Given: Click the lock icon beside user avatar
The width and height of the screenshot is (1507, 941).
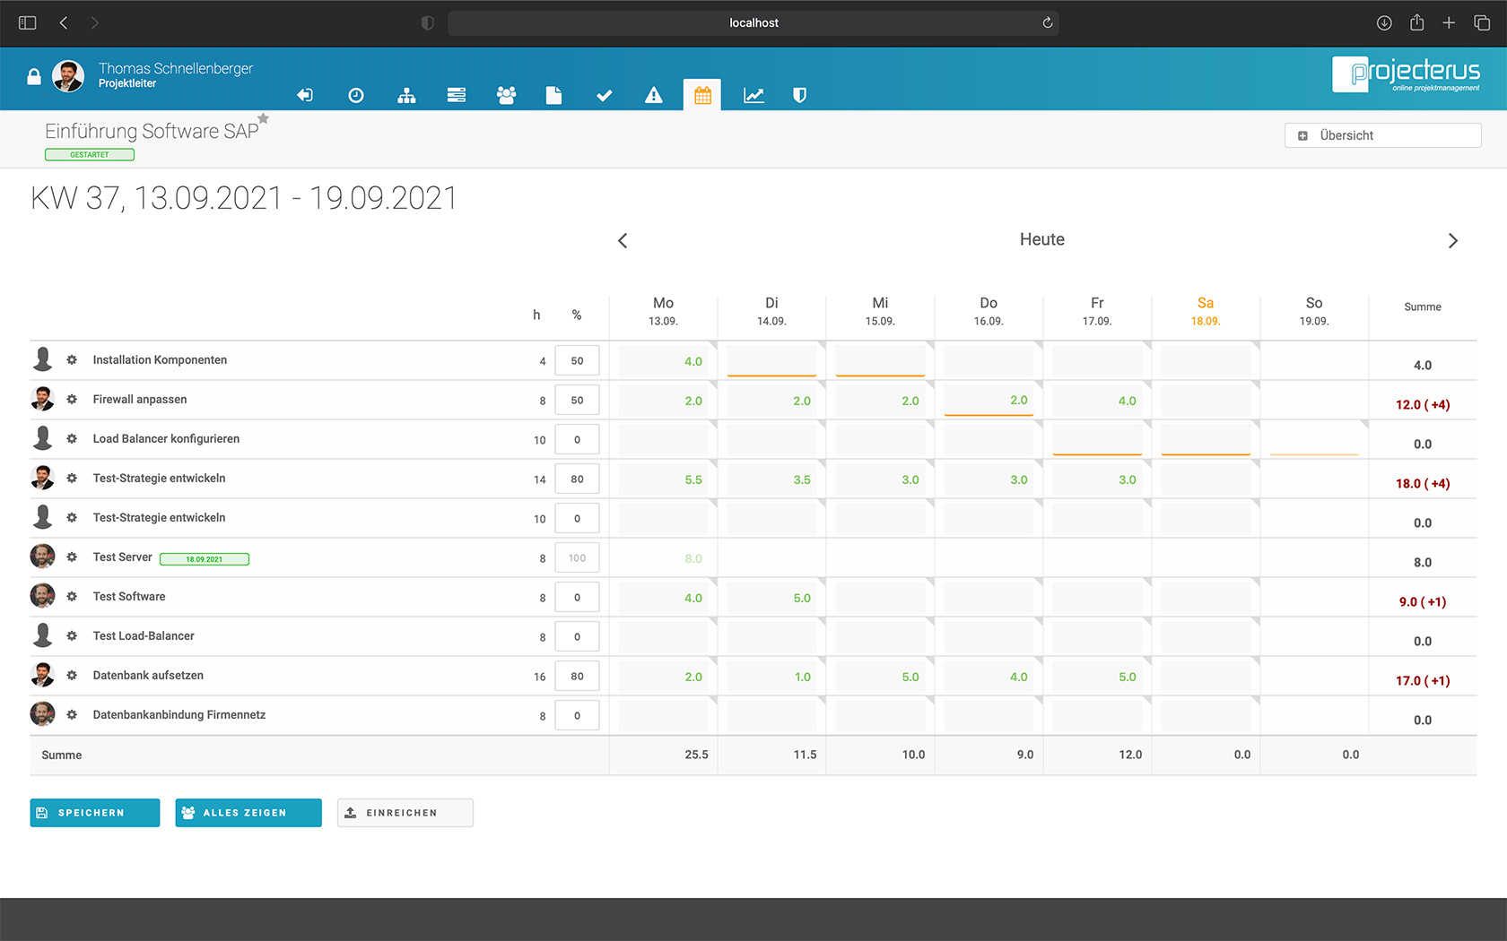Looking at the screenshot, I should (34, 77).
